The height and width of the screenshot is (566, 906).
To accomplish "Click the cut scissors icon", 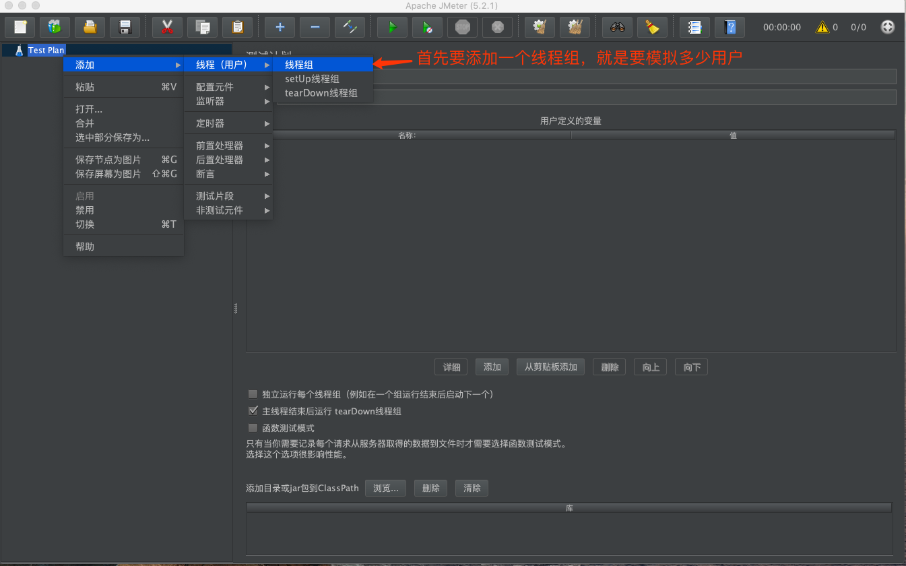I will (x=167, y=28).
